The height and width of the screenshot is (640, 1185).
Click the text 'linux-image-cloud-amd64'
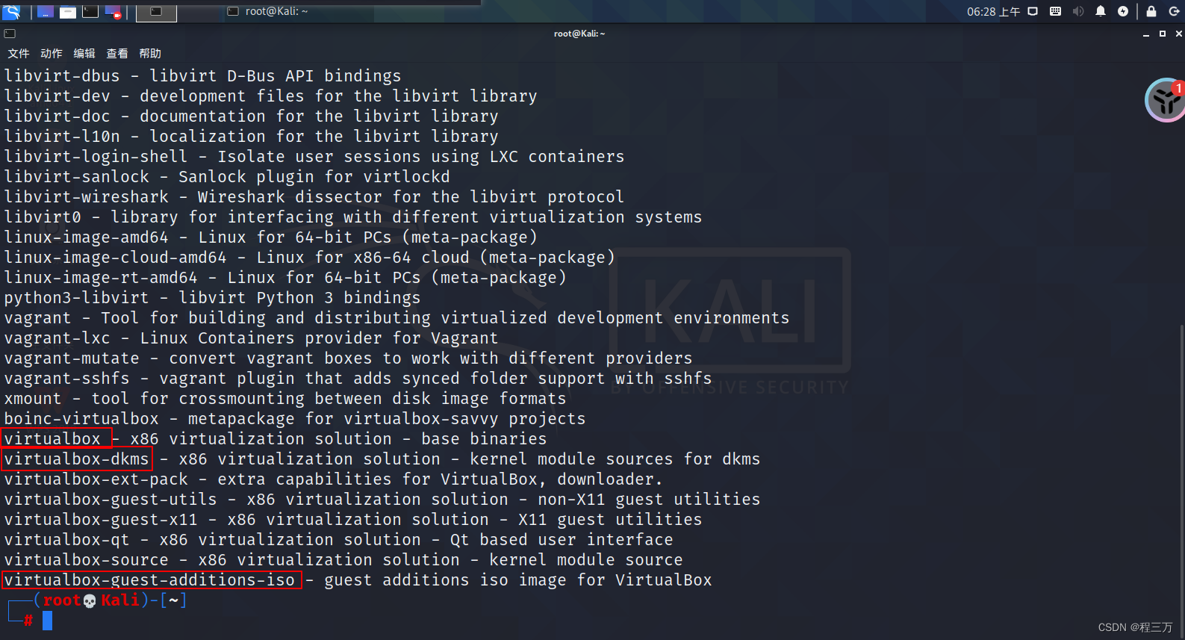[115, 257]
